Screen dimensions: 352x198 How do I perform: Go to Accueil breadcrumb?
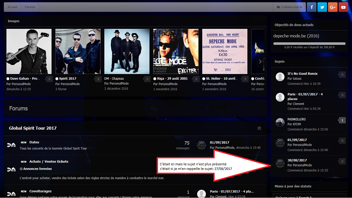12,7
